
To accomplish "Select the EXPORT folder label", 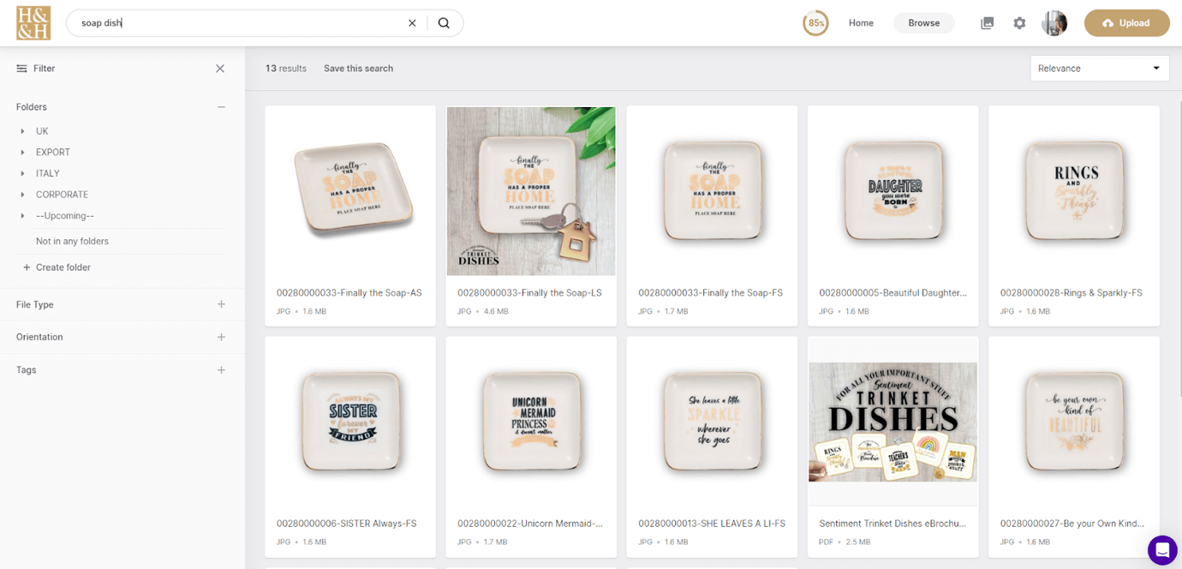I will 53,153.
